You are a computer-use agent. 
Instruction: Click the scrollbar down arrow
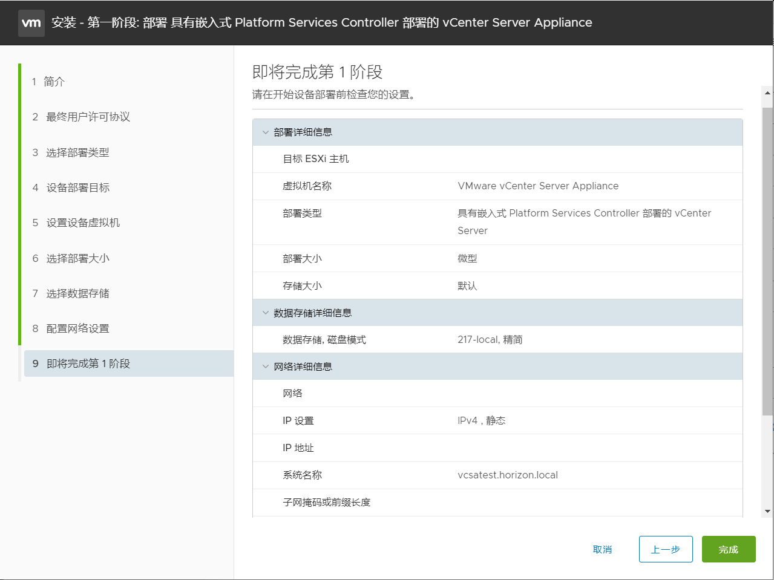(x=767, y=511)
